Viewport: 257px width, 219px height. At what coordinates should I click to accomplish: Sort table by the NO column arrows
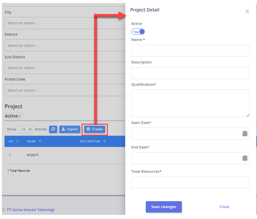coord(17,141)
